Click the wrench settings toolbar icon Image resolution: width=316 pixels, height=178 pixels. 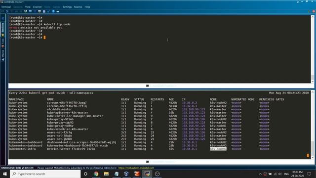pyautogui.click(x=48, y=11)
